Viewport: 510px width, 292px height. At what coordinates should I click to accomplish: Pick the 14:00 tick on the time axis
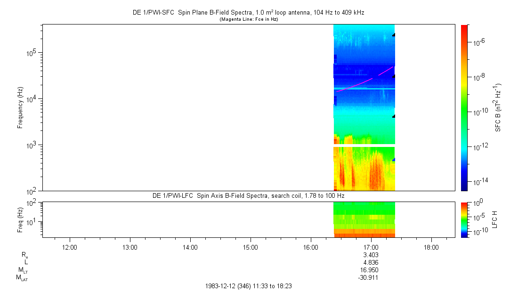tap(190, 247)
